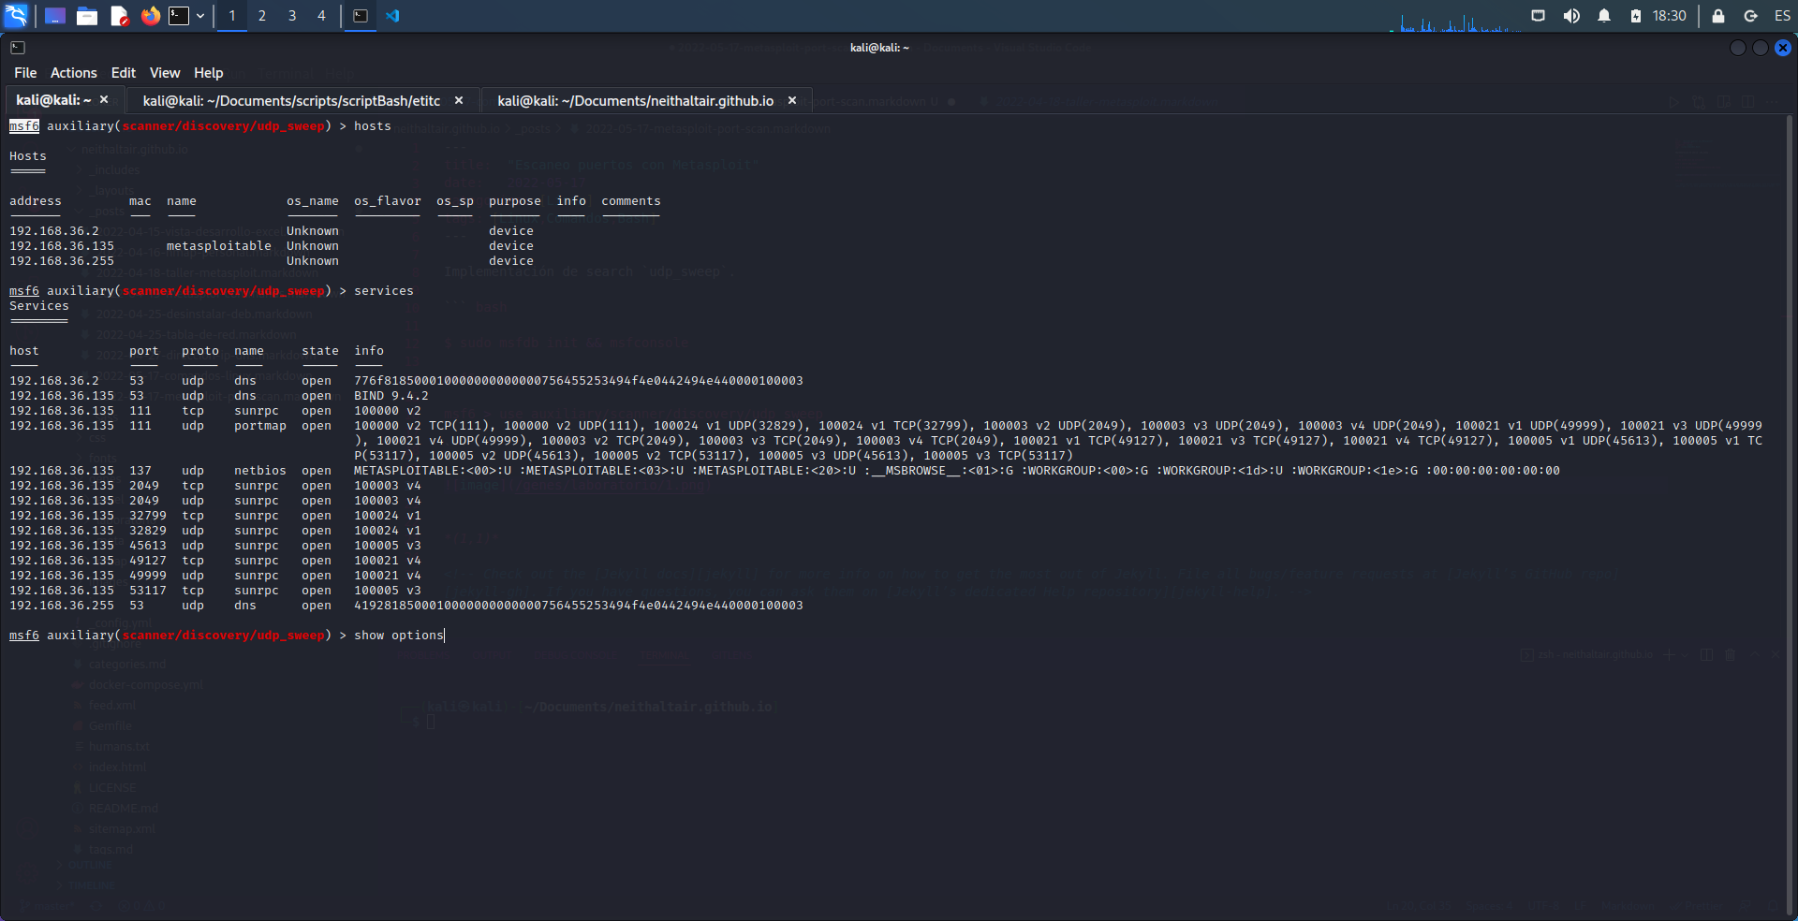Minimize the terminal window
This screenshot has height=921, width=1798.
(1738, 48)
